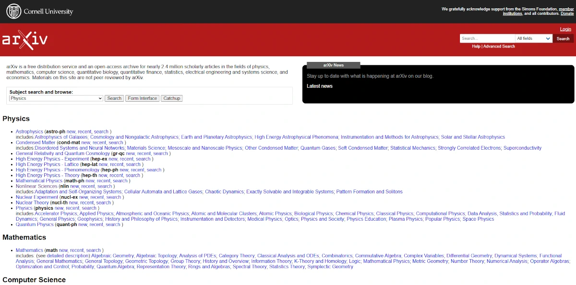Viewport: 576px width, 285px height.
Task: Open the Nonlinear Sciences link
Action: (36, 186)
